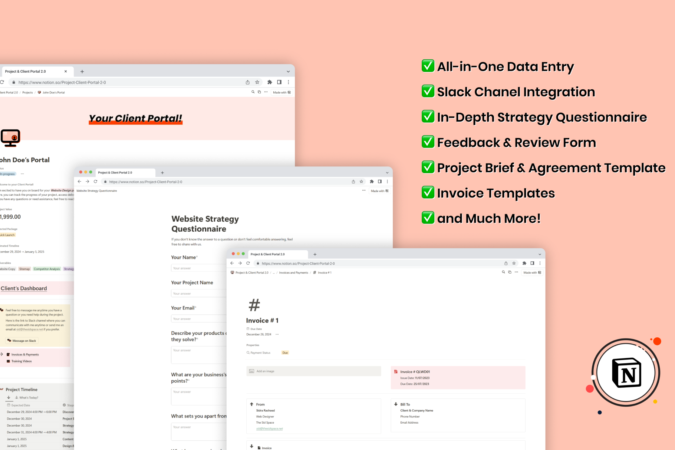Collapse the Bill To section arrow
This screenshot has height=450, width=675.
396,404
